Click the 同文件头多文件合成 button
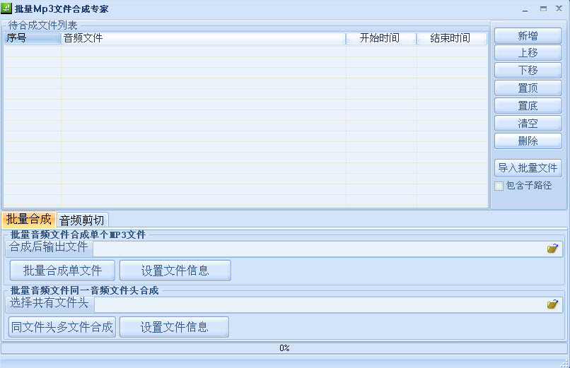Image resolution: width=570 pixels, height=368 pixels. (x=62, y=327)
